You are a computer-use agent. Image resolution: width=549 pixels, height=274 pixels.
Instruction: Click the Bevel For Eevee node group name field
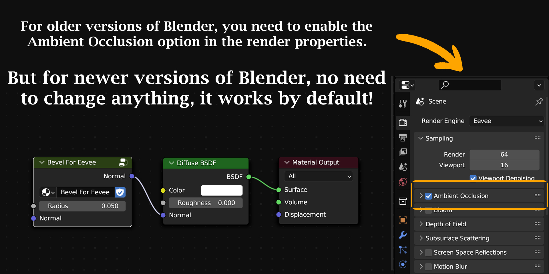pos(85,192)
